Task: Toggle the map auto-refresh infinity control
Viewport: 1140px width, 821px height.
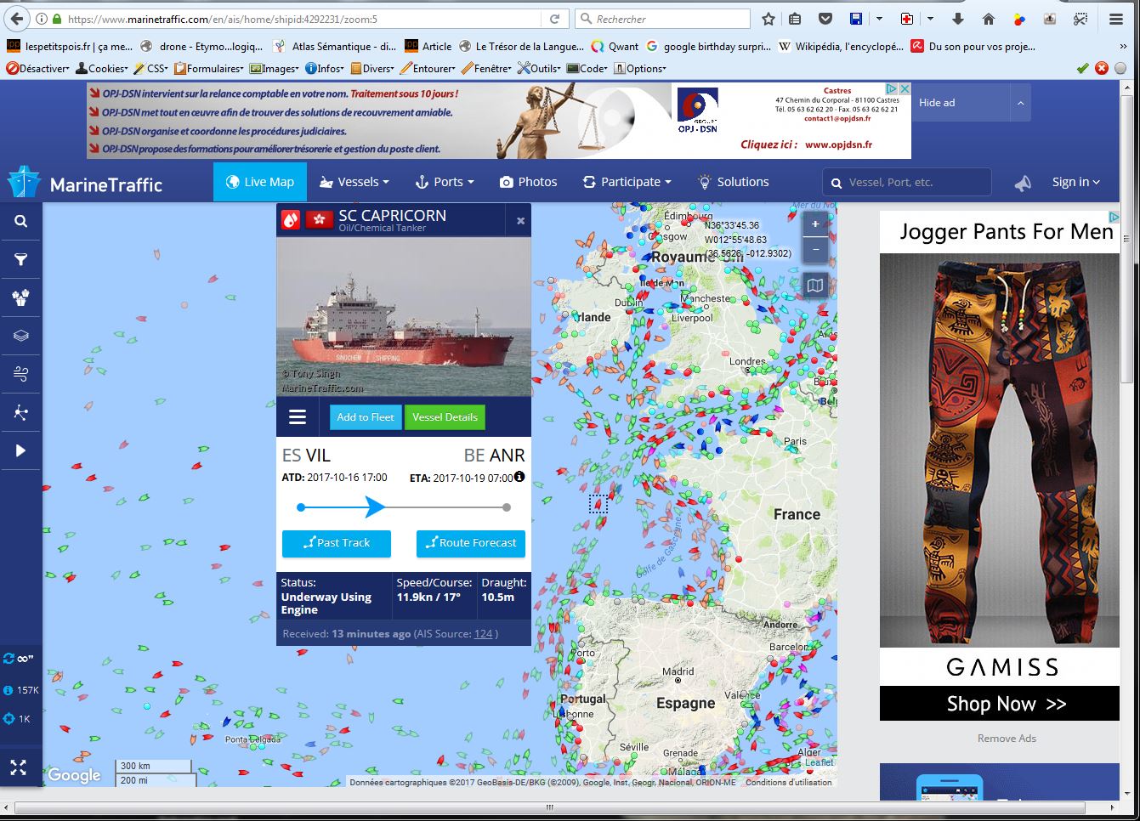Action: (19, 659)
